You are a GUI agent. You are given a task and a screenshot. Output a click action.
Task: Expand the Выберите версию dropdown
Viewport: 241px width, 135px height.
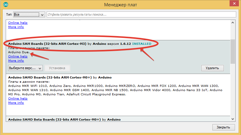25,68
